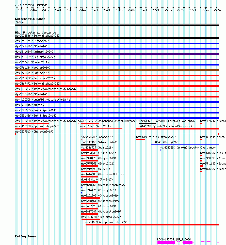Viewport: 226px width, 245px height.
Task: Click nsv5469740 variant label
Action: tap(213, 121)
